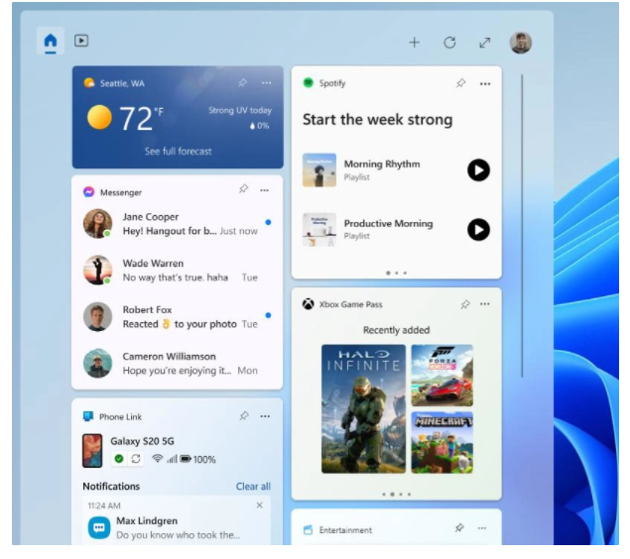Play the Morning Rhythm playlist

(478, 170)
